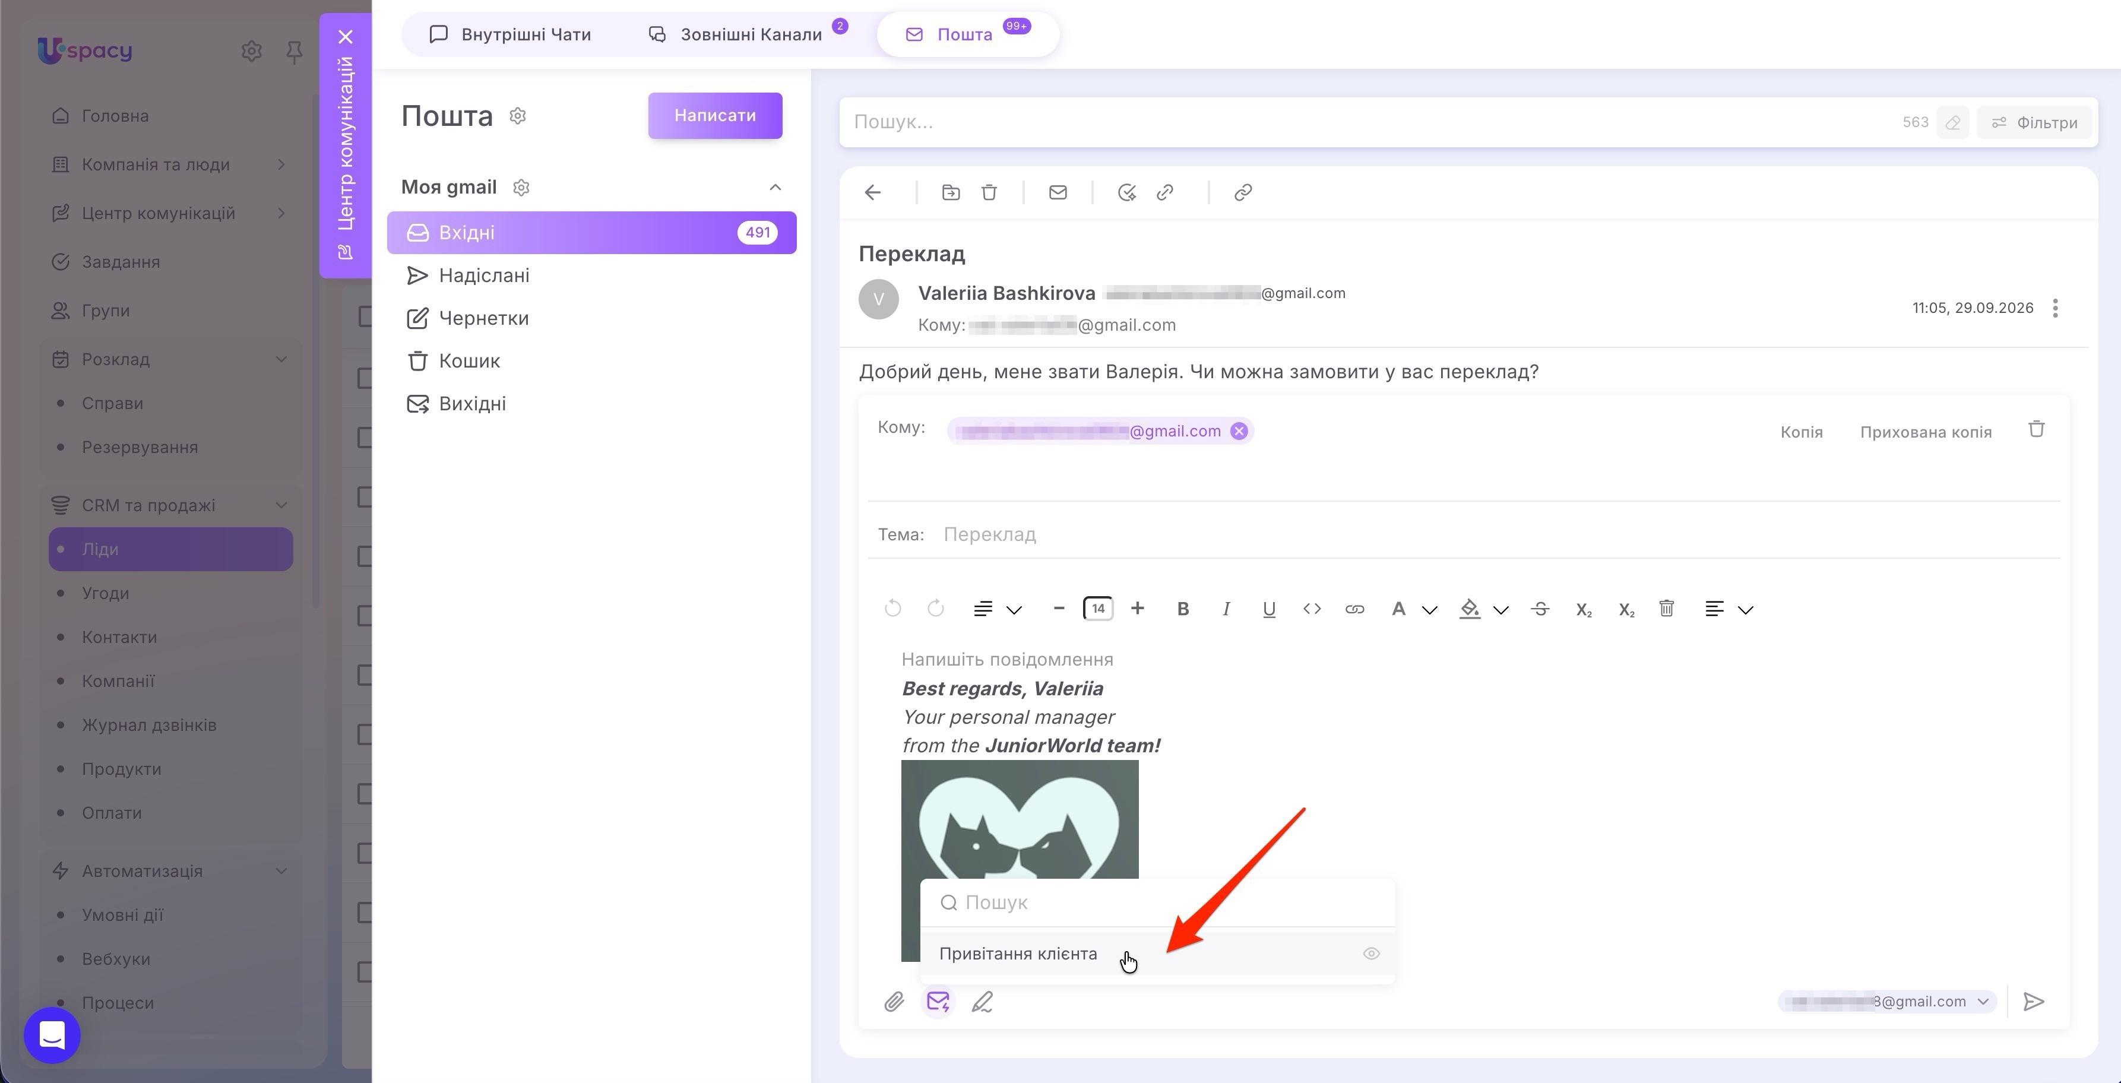Toggle strikethrough formatting

[1540, 609]
